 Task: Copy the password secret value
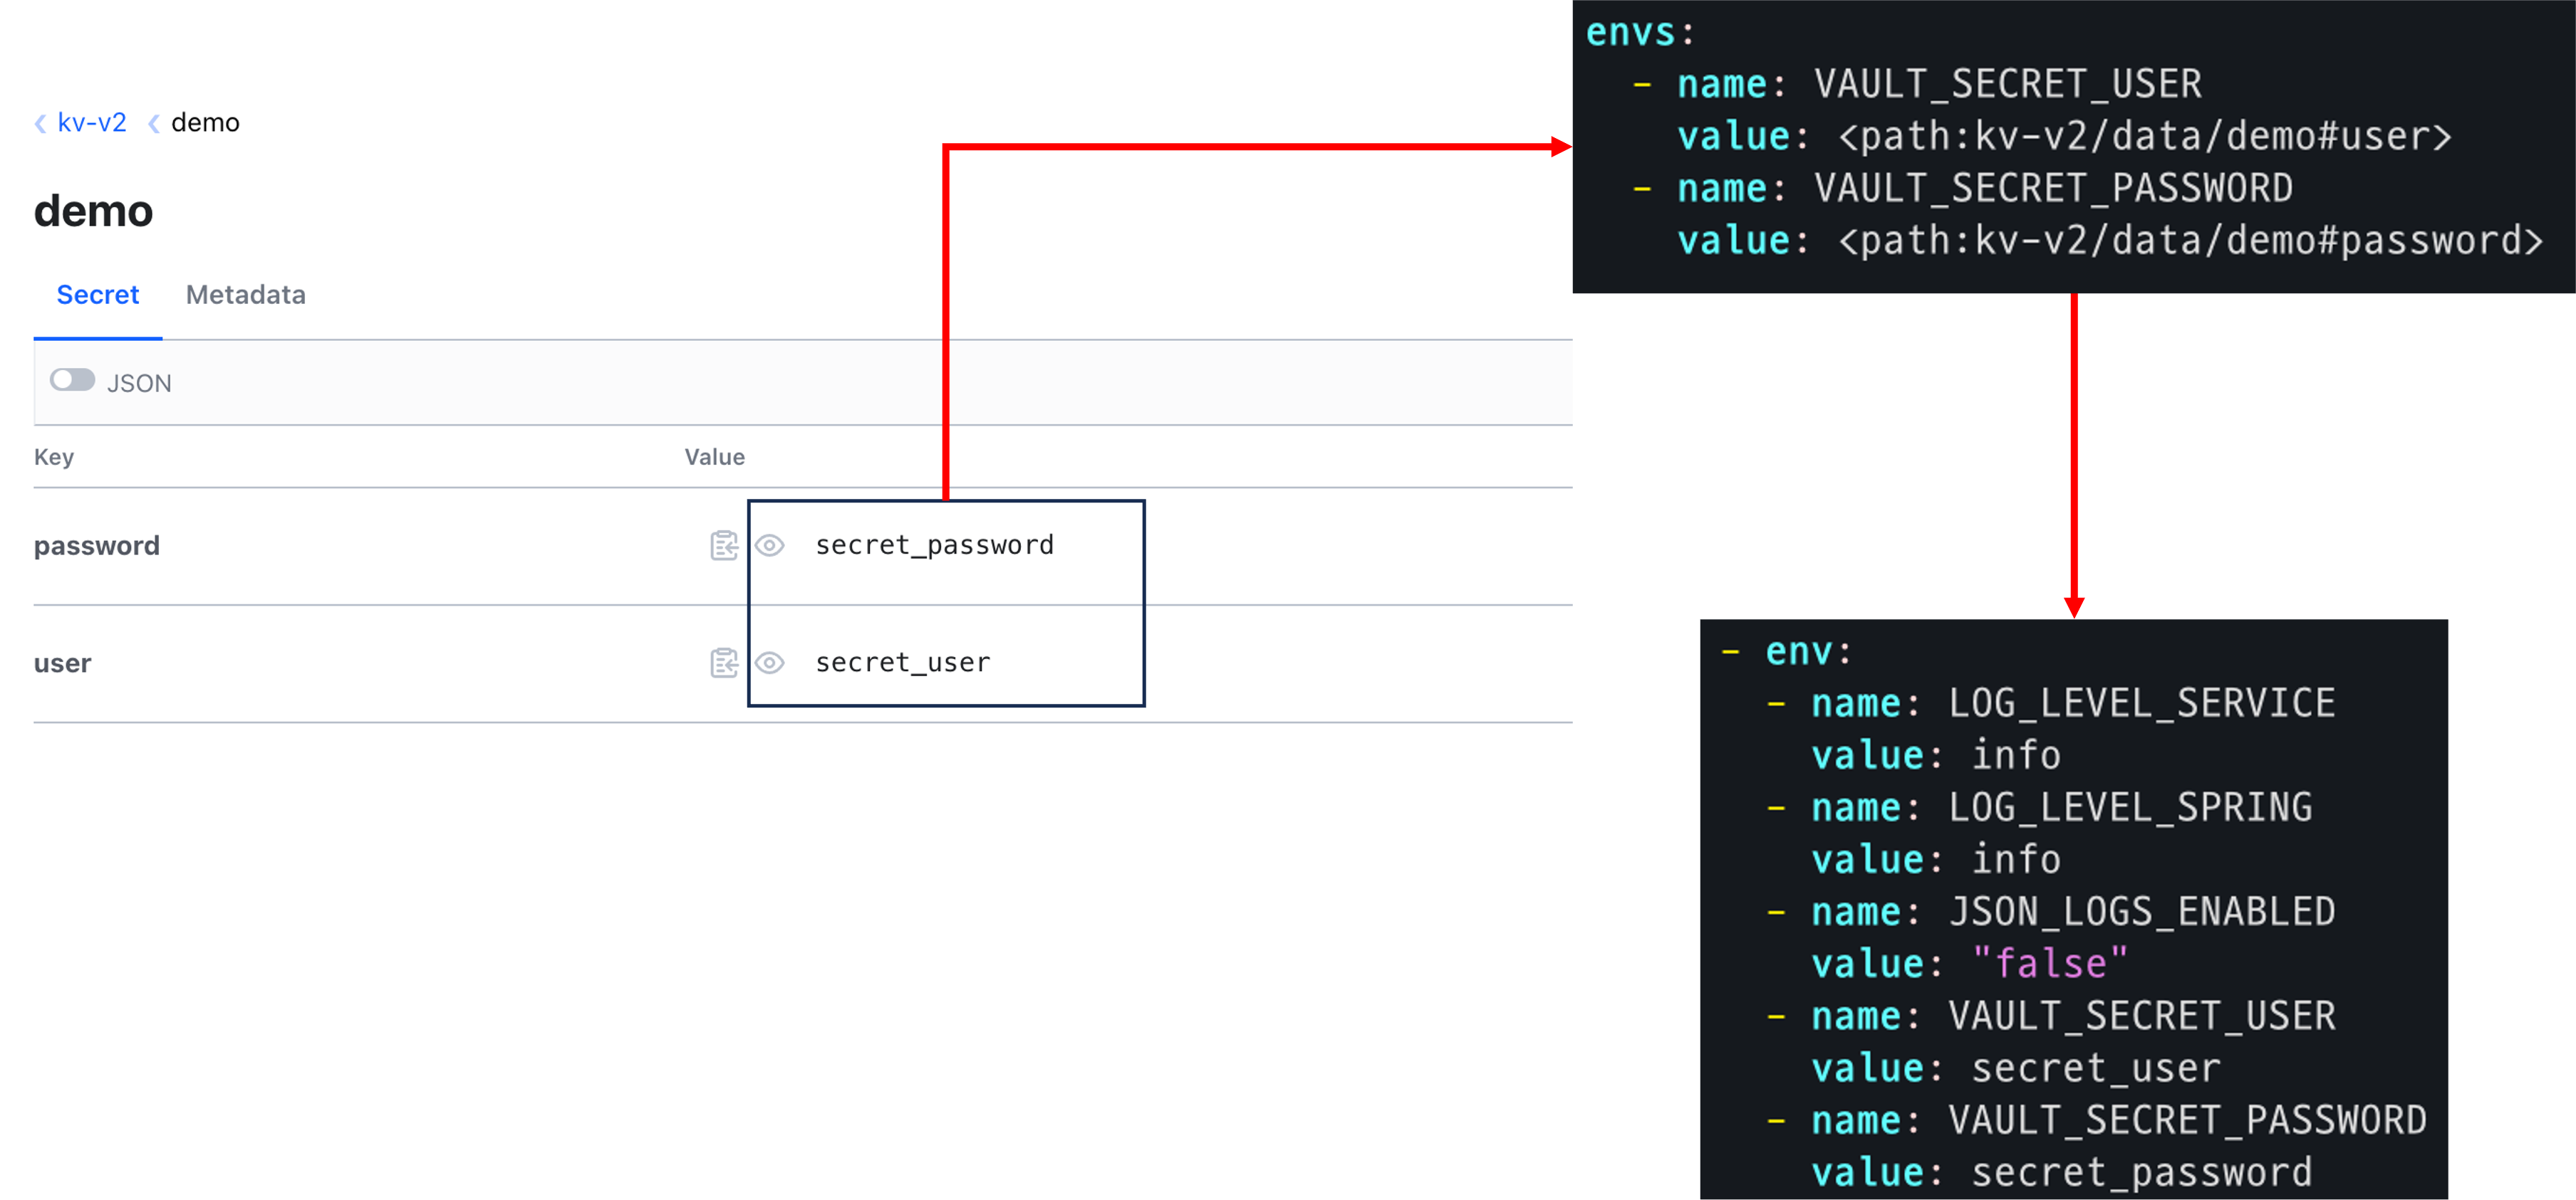tap(723, 545)
